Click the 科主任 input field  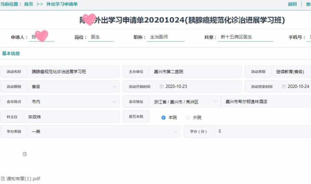73,117
